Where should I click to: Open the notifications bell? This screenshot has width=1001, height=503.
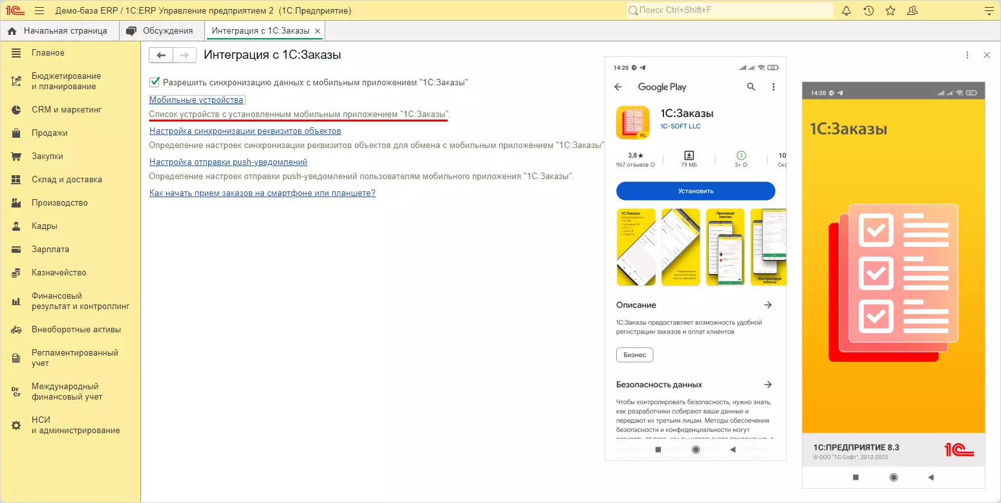pyautogui.click(x=846, y=11)
